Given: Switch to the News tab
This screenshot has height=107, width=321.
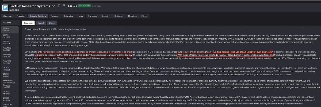Looking at the screenshot, I should 80,16.
